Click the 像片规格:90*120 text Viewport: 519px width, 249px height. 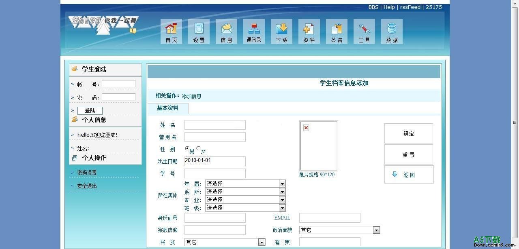(317, 175)
